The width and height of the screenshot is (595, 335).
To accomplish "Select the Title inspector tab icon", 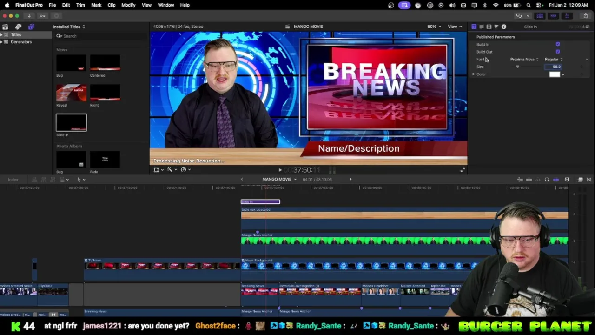I will (474, 27).
